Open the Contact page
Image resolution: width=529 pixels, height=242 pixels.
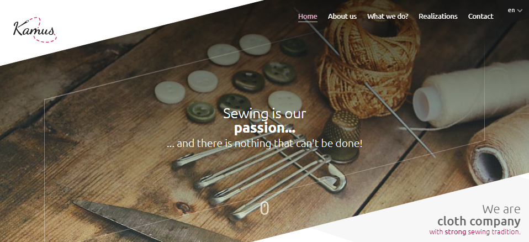[480, 16]
